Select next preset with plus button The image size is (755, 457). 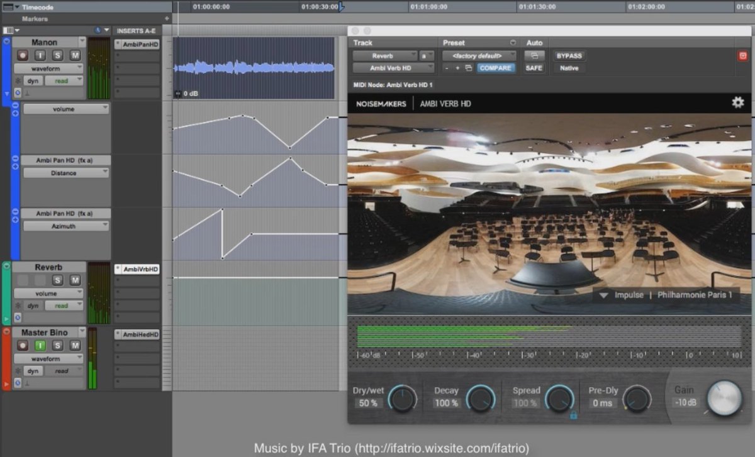tap(457, 68)
